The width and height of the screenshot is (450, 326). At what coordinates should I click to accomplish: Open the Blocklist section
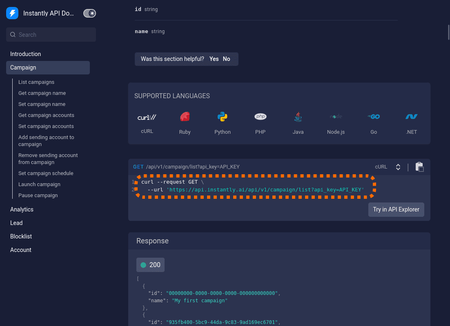point(21,236)
